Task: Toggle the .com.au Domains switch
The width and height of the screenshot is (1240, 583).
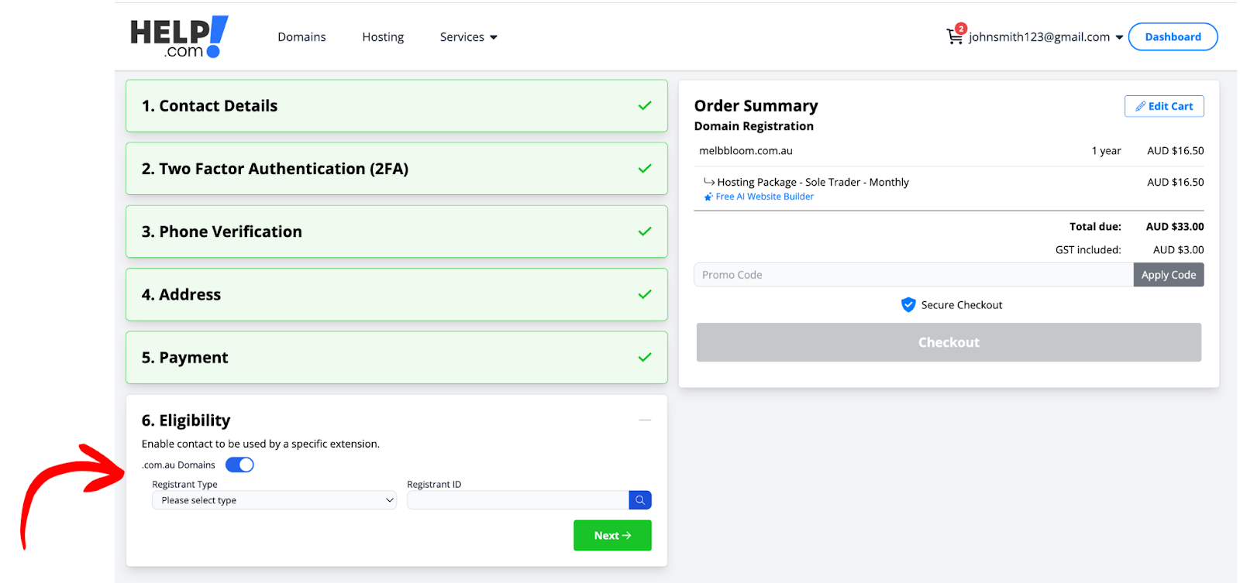Action: [239, 465]
